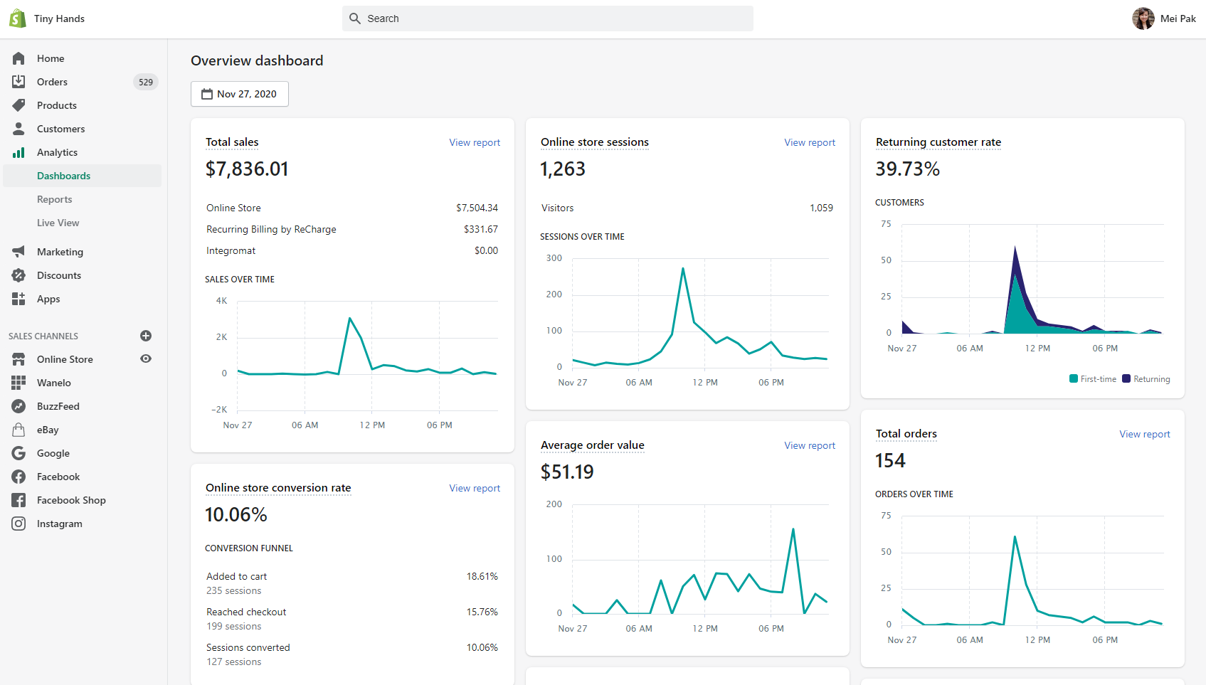Click the eBay channel label
The height and width of the screenshot is (685, 1206).
pyautogui.click(x=48, y=430)
